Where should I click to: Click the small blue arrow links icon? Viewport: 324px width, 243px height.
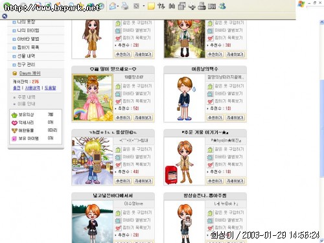tap(5, 16)
